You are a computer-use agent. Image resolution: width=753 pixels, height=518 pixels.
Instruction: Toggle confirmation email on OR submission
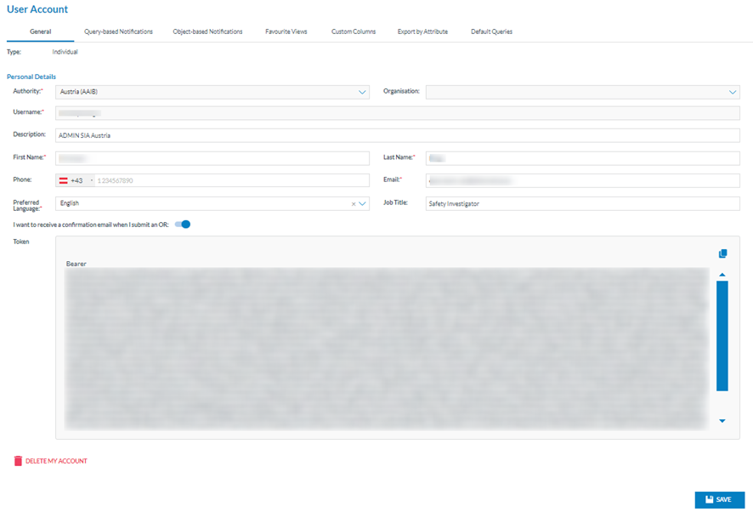point(183,225)
